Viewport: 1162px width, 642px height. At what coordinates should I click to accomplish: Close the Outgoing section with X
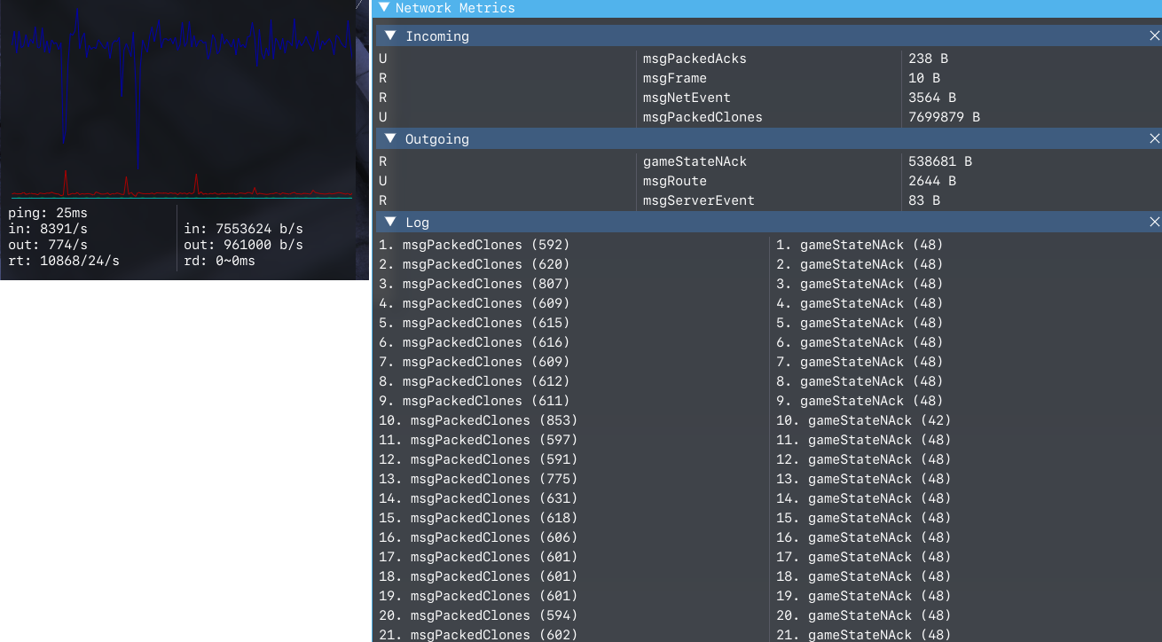click(x=1154, y=139)
